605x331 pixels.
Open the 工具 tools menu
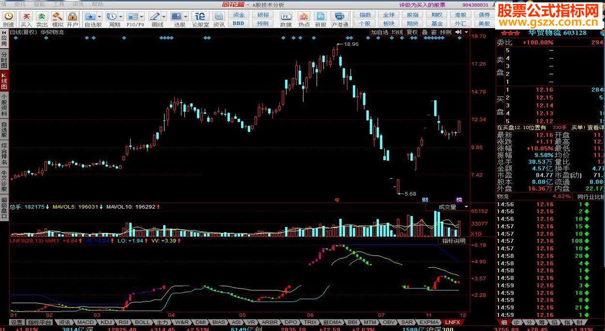point(59,4)
